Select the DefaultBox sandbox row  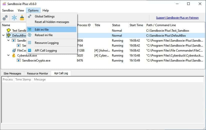103,35
